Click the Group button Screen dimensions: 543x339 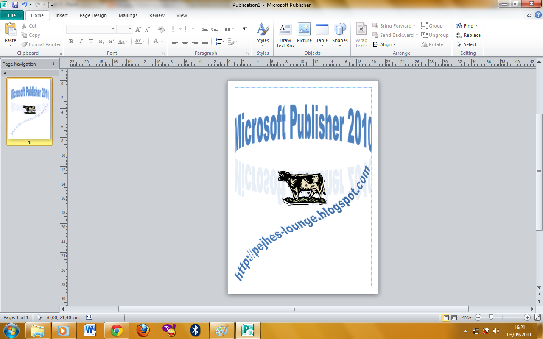432,26
